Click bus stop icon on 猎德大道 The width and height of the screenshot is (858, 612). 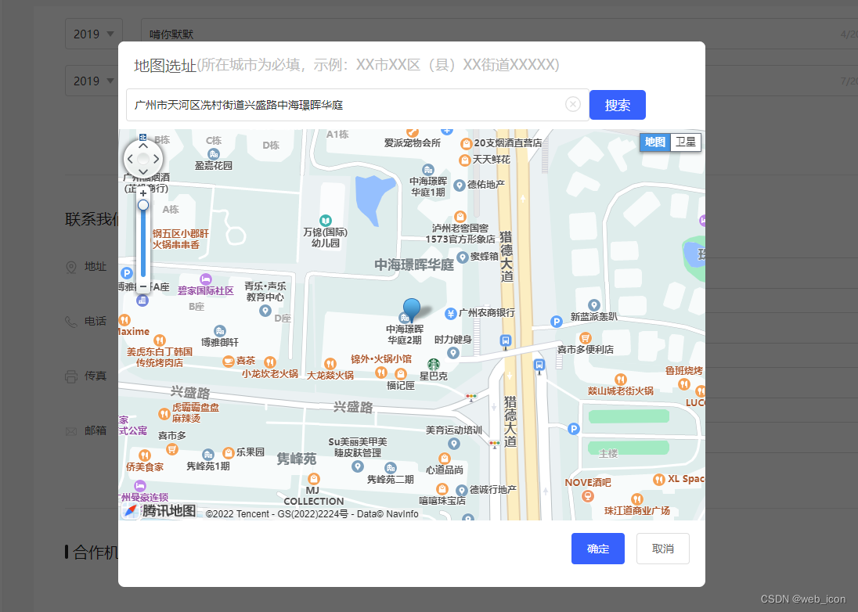(506, 341)
